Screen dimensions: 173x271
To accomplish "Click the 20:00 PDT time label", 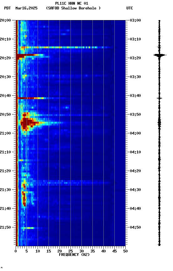I will click(6, 20).
